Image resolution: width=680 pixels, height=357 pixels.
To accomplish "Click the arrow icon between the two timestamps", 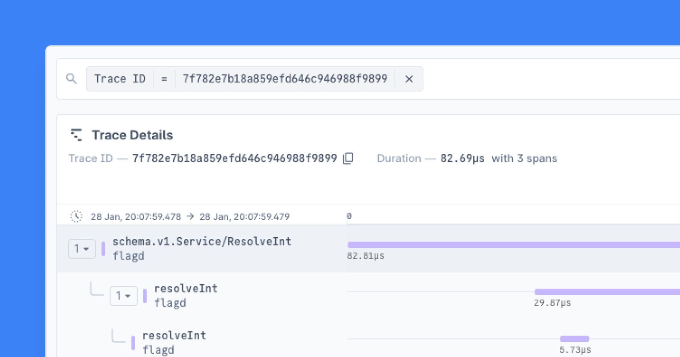I will pyautogui.click(x=190, y=216).
